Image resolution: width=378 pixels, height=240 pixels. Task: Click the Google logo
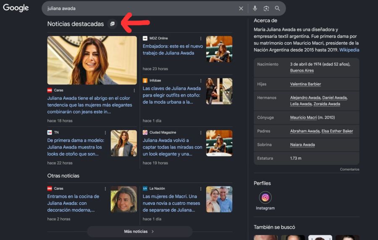(16, 8)
